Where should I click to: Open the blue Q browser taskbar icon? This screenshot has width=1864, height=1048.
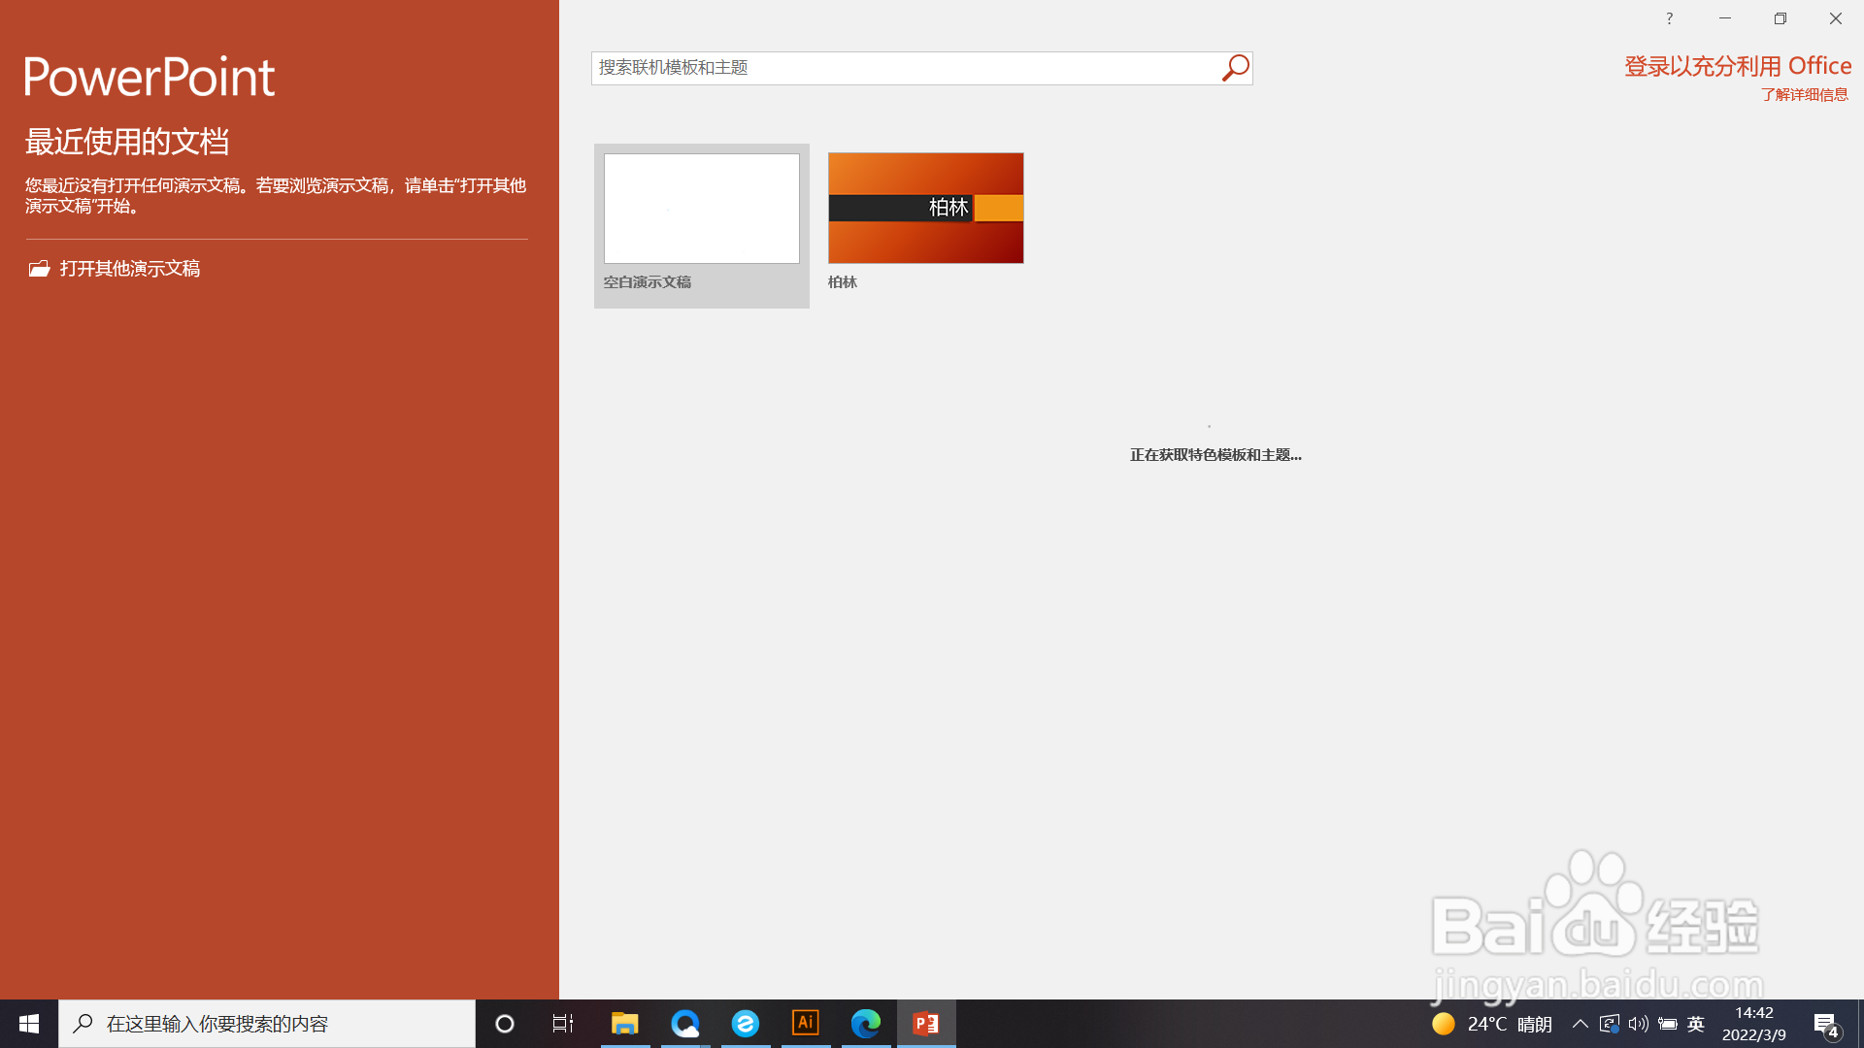click(x=685, y=1024)
